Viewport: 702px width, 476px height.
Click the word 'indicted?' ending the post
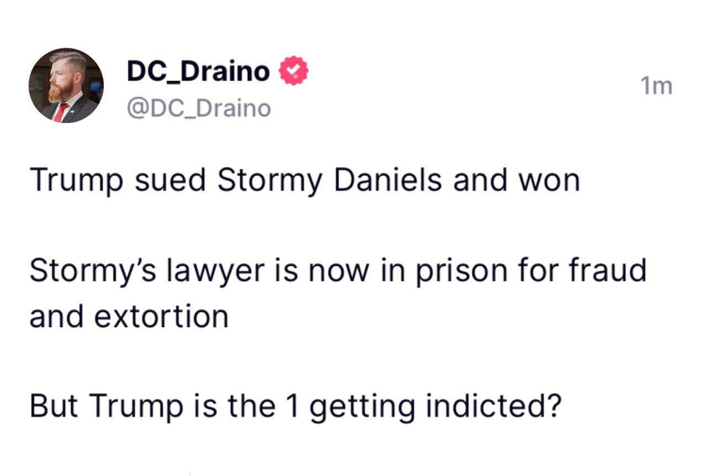tap(494, 405)
